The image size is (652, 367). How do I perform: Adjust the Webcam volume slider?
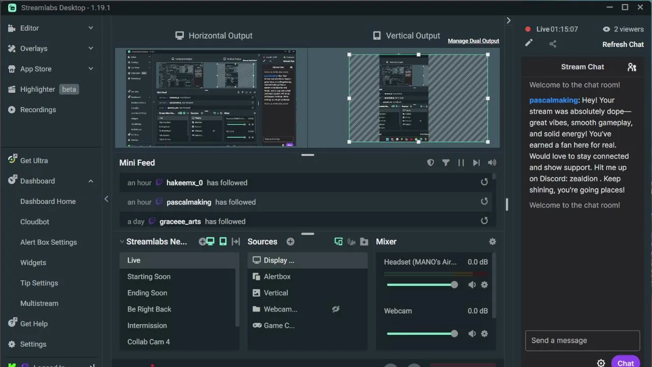[422, 333]
